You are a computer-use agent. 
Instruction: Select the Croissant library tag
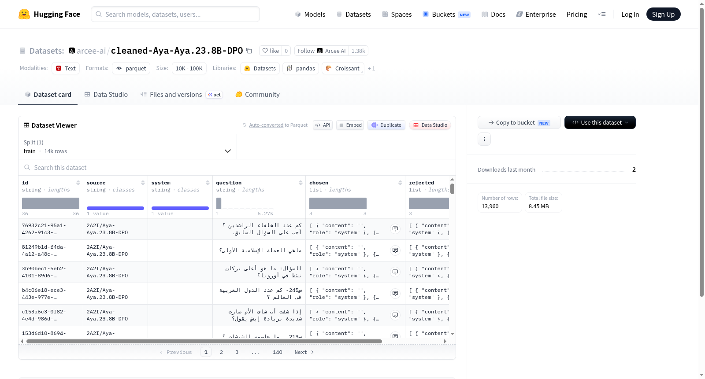click(343, 68)
